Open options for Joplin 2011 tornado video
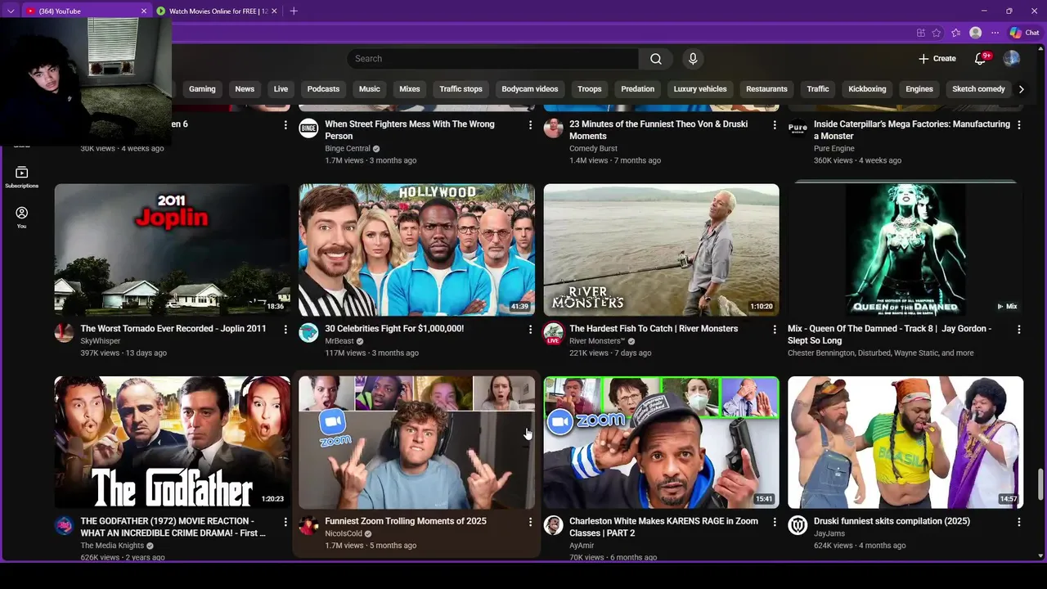 tap(285, 329)
